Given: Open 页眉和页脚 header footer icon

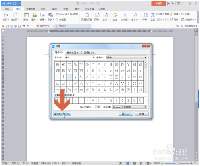Looking at the screenshot, I should (x=87, y=15).
